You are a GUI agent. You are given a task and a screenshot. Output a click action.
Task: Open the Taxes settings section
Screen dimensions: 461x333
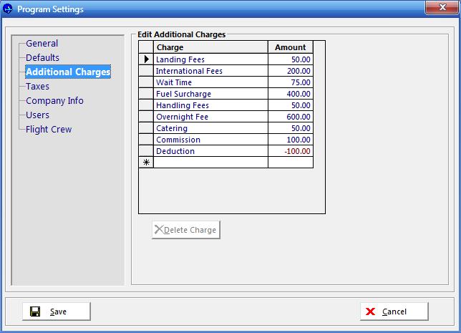pyautogui.click(x=37, y=87)
